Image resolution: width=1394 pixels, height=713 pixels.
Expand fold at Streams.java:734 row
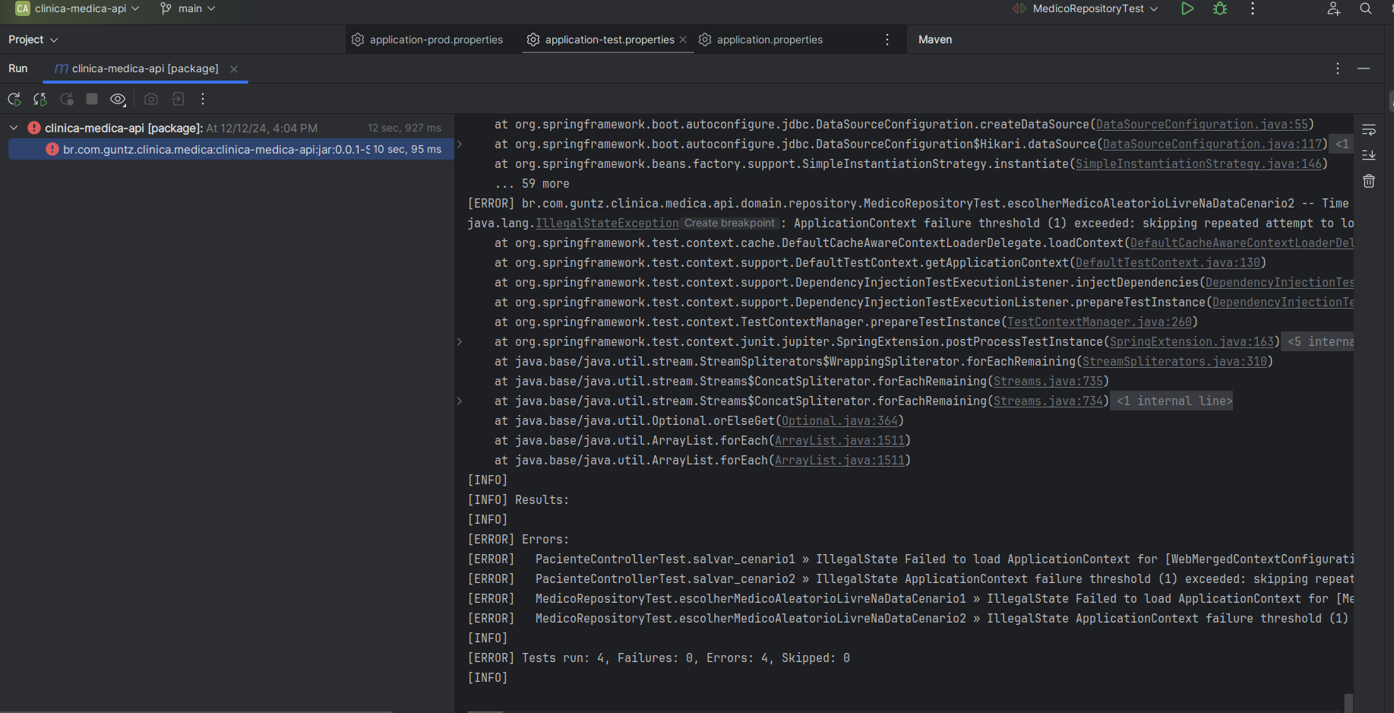(x=460, y=401)
